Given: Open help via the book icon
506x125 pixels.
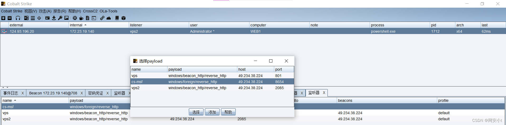Looking at the screenshot, I should (117, 18).
